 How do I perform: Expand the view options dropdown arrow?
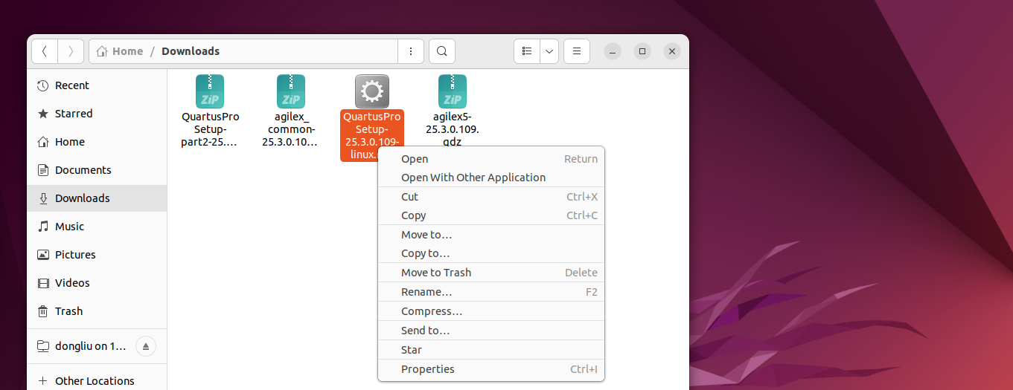click(x=549, y=51)
